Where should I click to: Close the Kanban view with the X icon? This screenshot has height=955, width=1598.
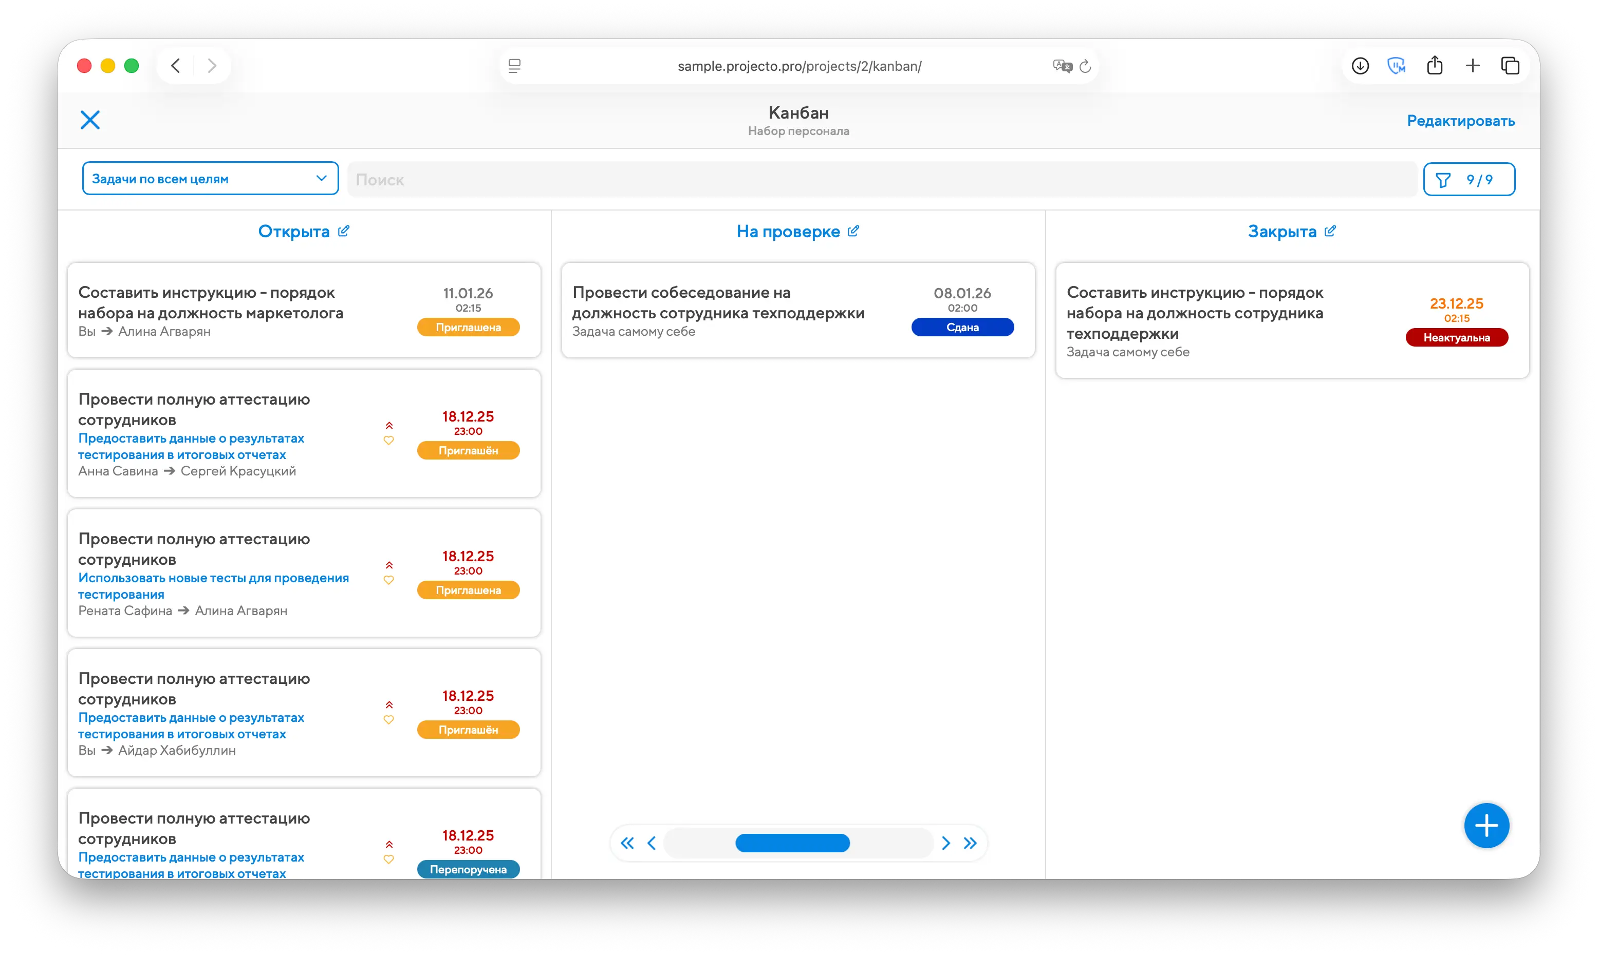(x=90, y=120)
